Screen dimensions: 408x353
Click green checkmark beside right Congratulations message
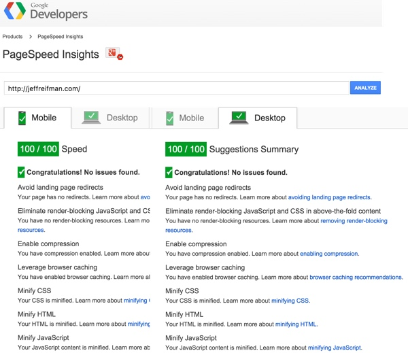[x=169, y=173]
